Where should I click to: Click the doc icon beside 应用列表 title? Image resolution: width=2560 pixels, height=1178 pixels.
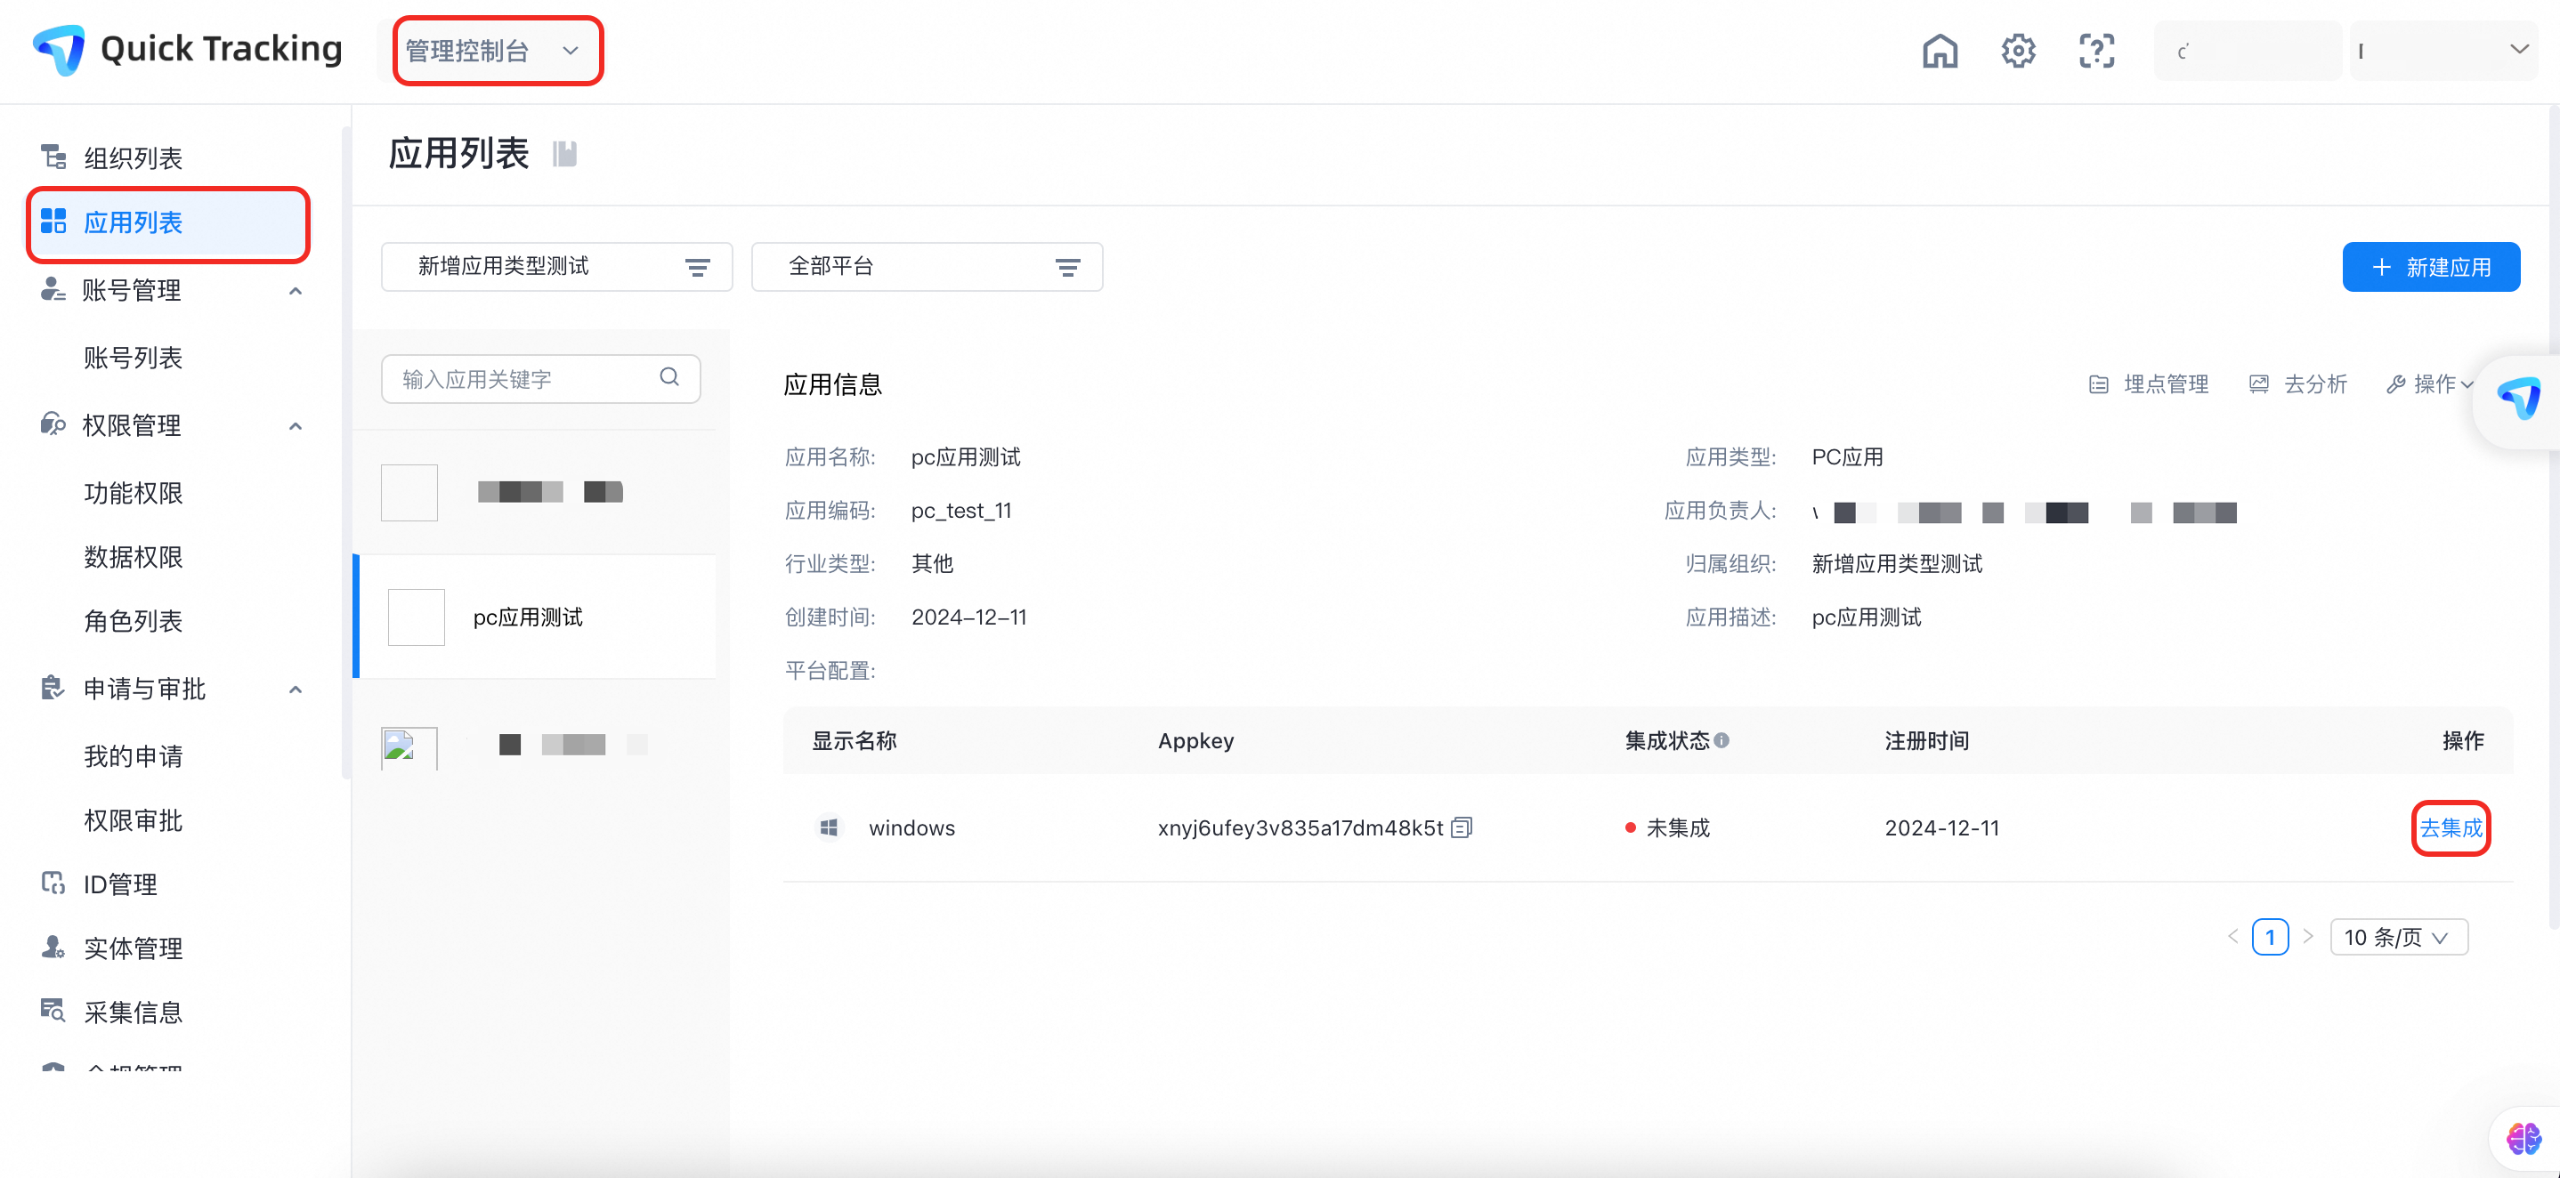[564, 154]
